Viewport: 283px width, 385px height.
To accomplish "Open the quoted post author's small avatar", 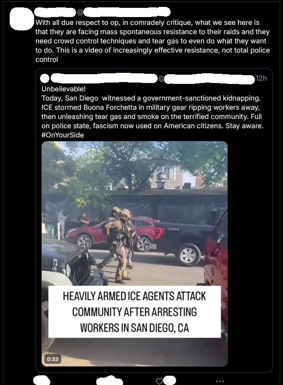I will pyautogui.click(x=45, y=78).
